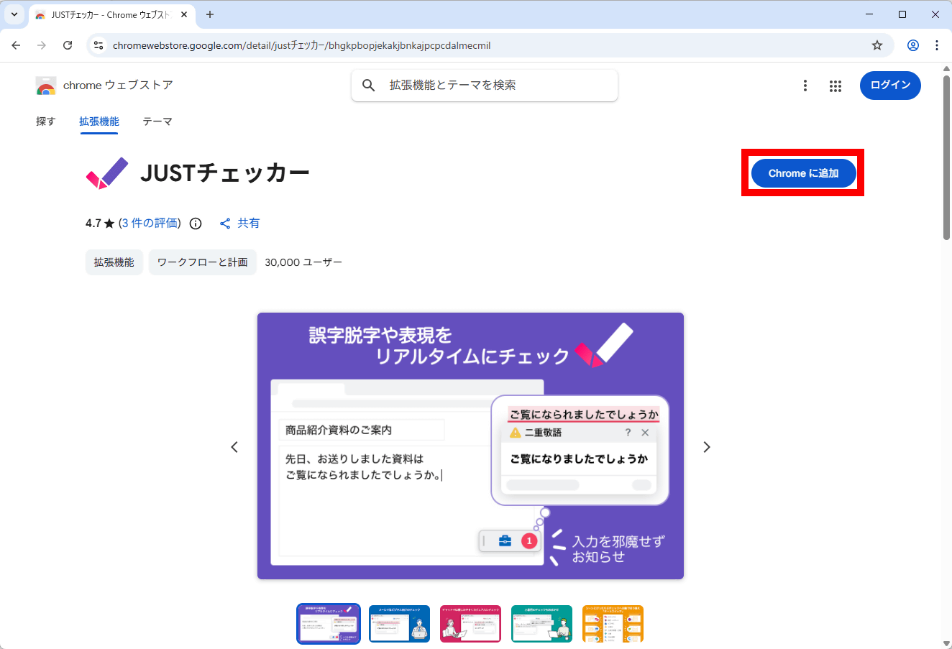Click the chrome ウェブストア logo

(x=46, y=86)
